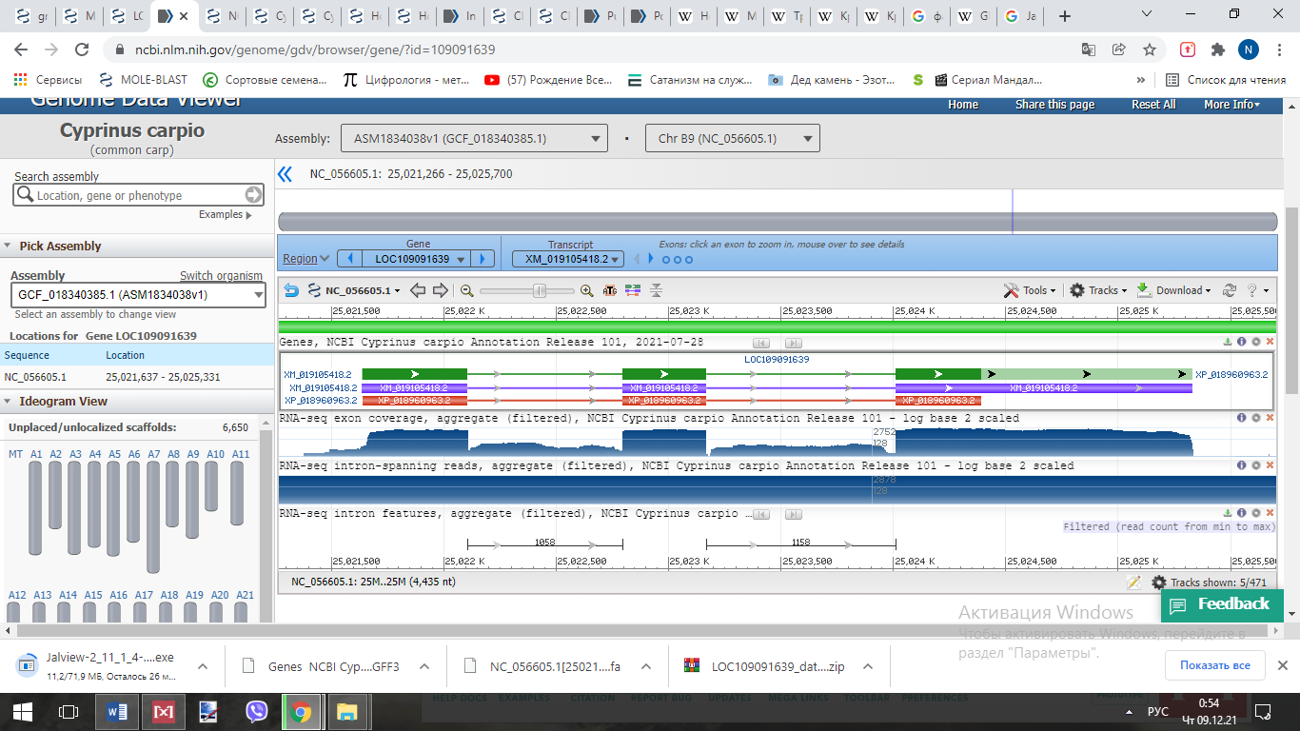Click Reset All in the header

click(x=1153, y=105)
